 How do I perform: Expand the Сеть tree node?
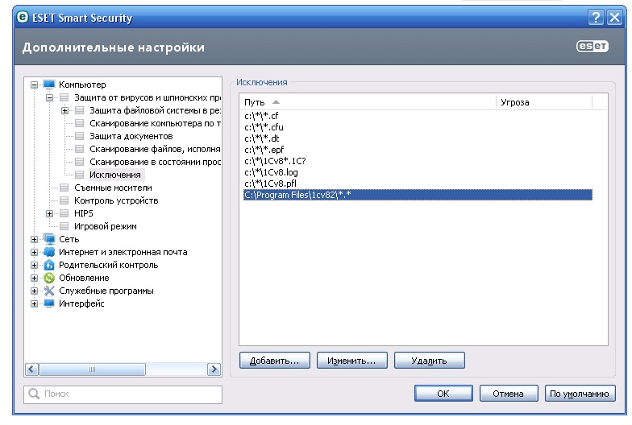point(34,240)
